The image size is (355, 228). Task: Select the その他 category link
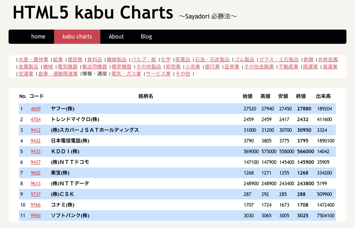point(183,74)
